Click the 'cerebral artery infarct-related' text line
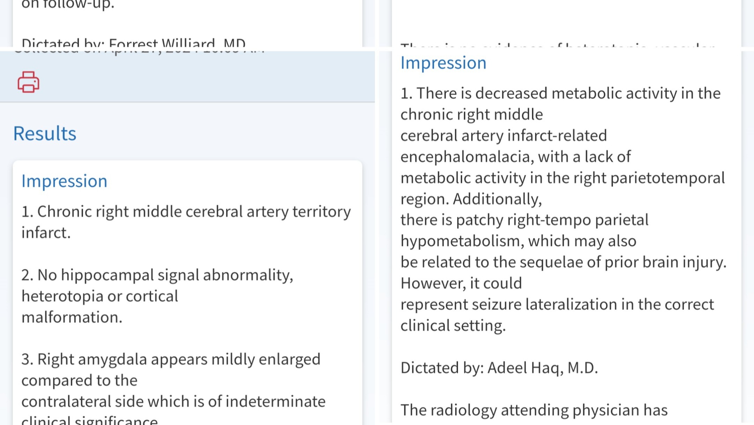The image size is (754, 425). pyautogui.click(x=504, y=136)
